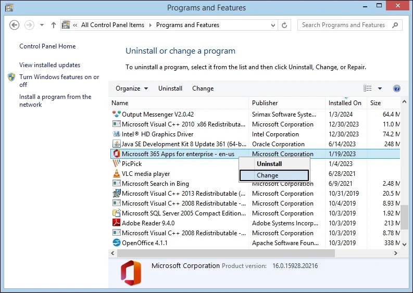The width and height of the screenshot is (413, 293).
Task: Click the Microsoft Search in Bing icon
Action: [x=117, y=184]
